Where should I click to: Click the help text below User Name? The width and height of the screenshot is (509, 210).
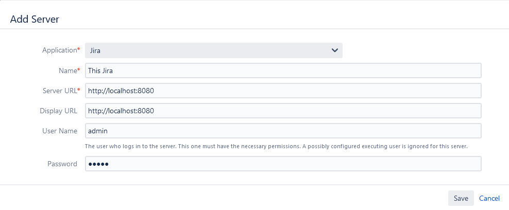(x=276, y=146)
